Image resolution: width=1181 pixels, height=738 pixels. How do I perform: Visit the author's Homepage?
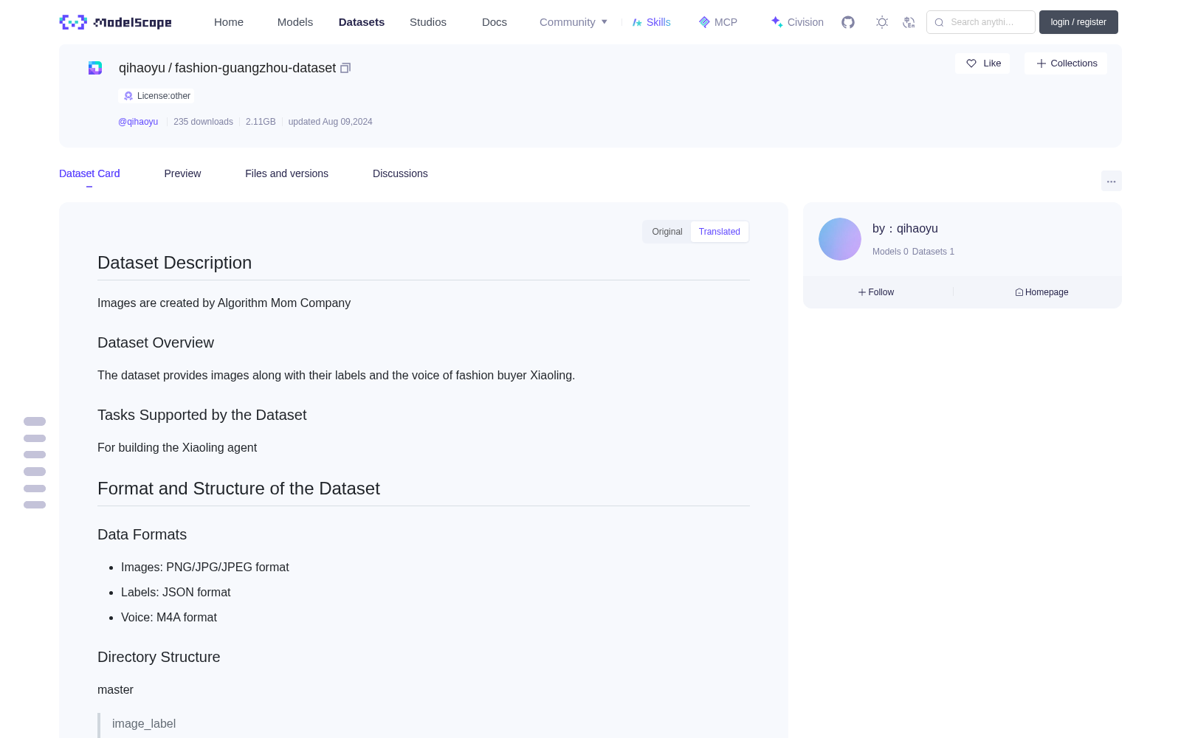[1041, 292]
